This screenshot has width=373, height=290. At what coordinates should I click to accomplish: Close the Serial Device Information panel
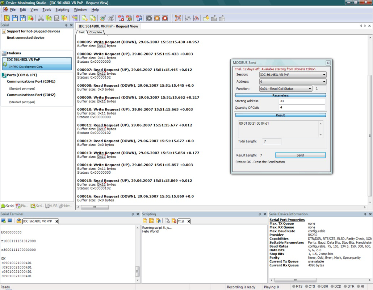370,214
